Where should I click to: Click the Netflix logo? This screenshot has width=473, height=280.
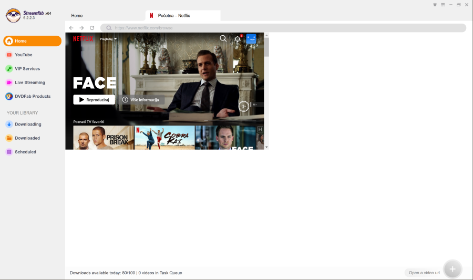click(x=83, y=38)
